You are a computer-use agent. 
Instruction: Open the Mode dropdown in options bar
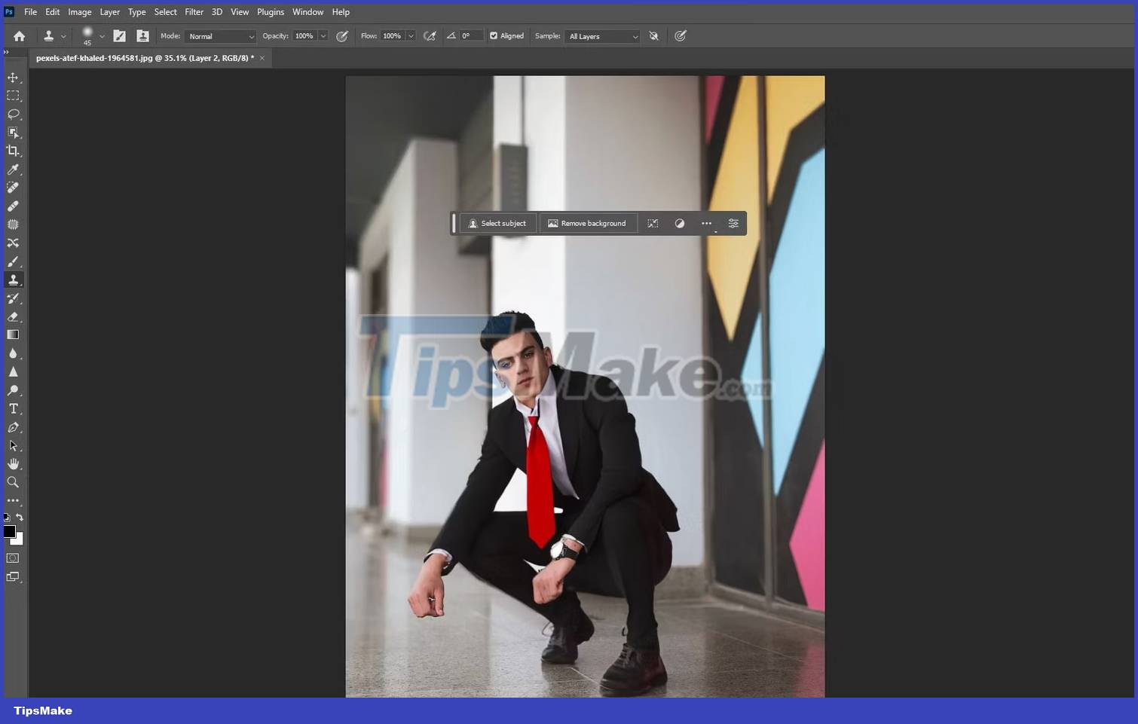[220, 36]
